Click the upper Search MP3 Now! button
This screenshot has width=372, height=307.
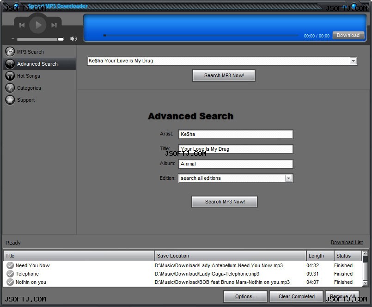(224, 75)
